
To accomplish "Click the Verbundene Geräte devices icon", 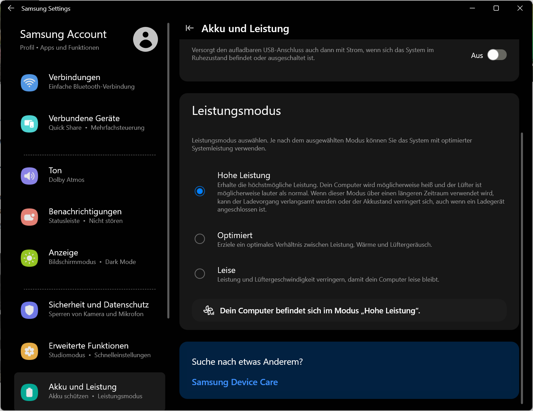I will click(x=29, y=124).
